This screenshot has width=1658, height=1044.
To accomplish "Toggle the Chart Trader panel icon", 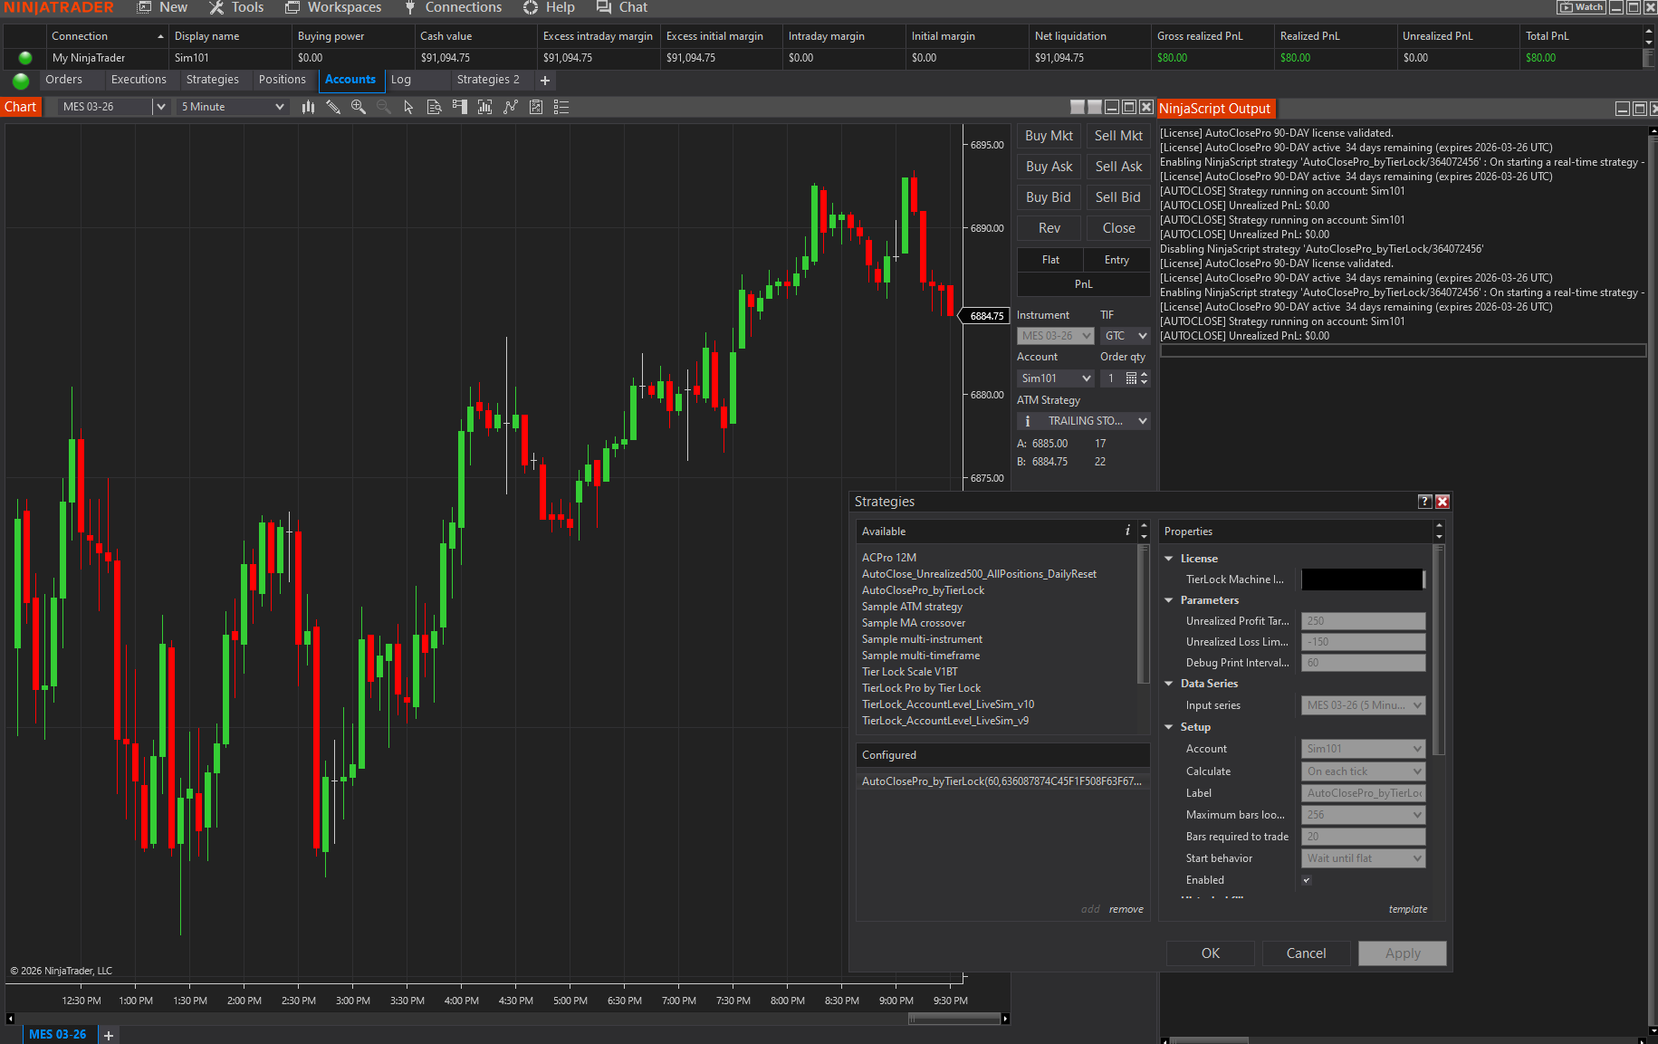I will pyautogui.click(x=459, y=106).
